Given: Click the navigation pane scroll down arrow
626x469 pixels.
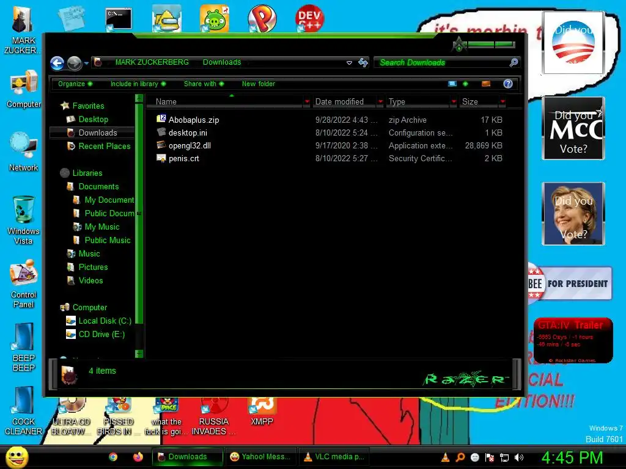Looking at the screenshot, I should [139, 354].
